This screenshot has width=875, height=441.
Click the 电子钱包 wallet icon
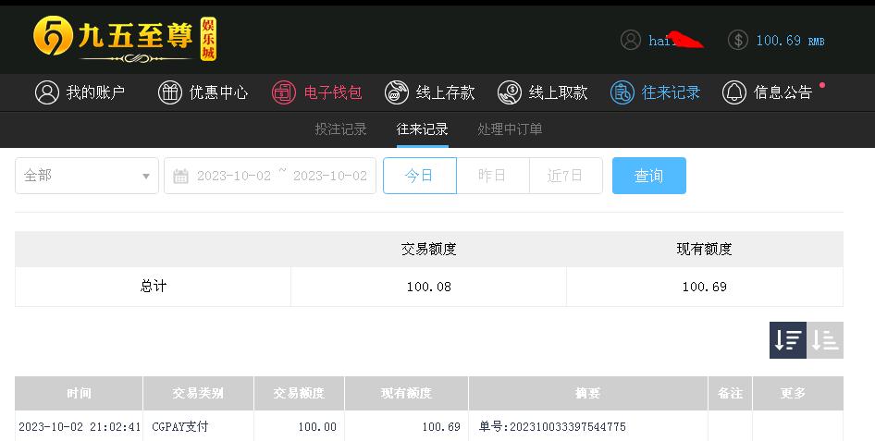tap(283, 92)
